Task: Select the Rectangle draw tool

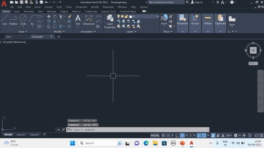Action: pyautogui.click(x=39, y=16)
